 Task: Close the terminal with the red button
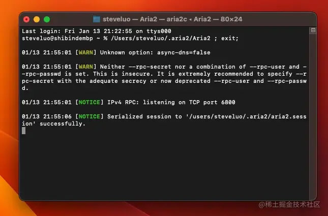coord(26,19)
